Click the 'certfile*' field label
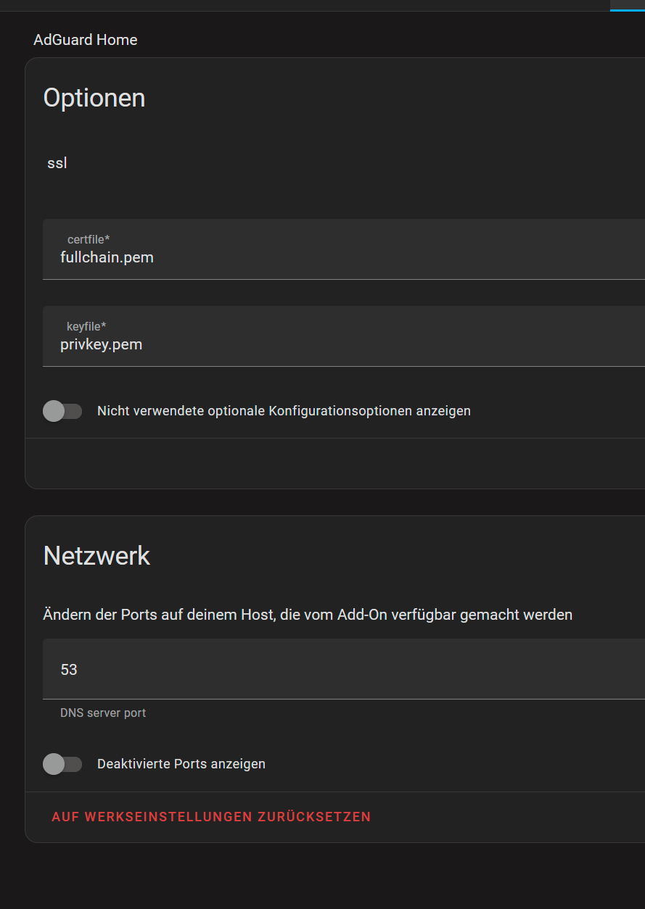 tap(89, 239)
